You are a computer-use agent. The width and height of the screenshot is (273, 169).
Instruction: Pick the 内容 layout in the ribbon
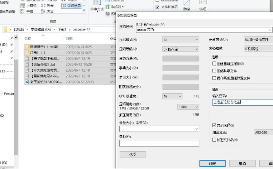coord(47,11)
